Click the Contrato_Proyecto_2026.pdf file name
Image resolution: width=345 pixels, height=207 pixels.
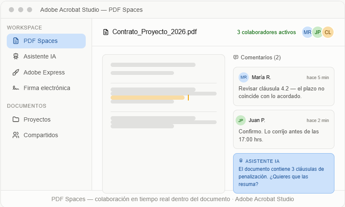click(155, 32)
